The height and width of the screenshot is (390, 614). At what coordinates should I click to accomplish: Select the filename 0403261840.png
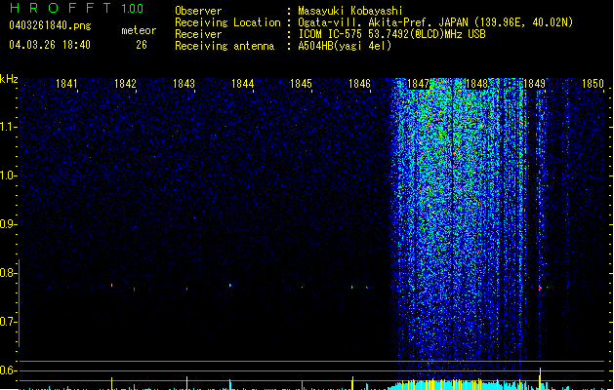click(x=50, y=25)
